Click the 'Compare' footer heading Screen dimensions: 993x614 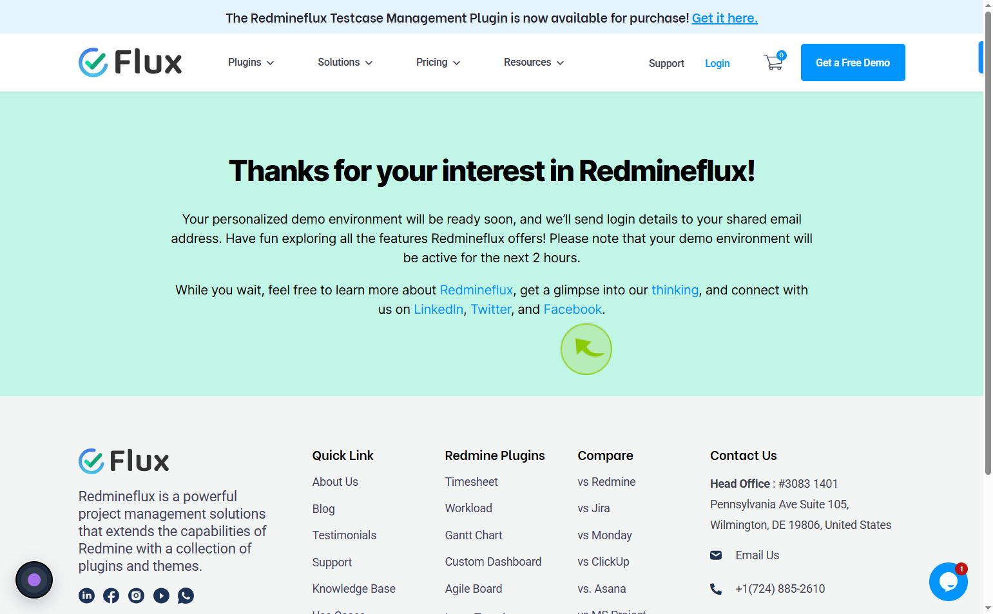(605, 456)
